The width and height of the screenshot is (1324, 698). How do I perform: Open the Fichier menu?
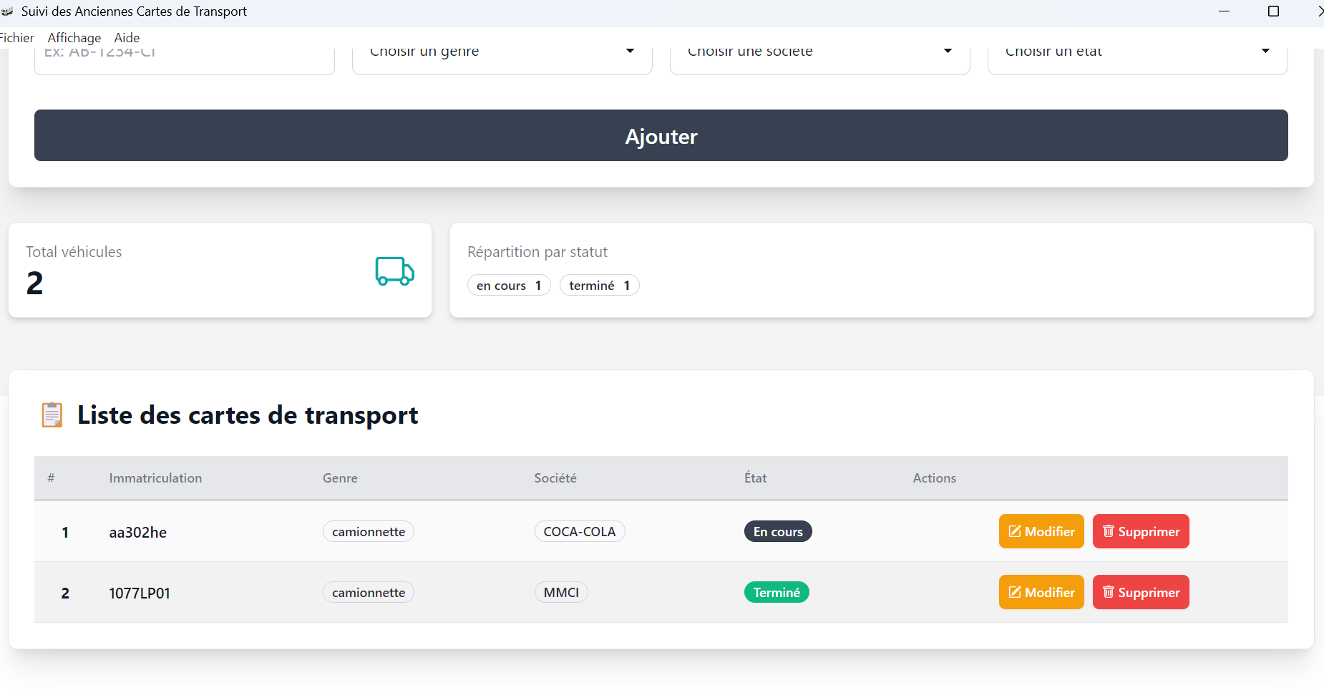[x=17, y=38]
